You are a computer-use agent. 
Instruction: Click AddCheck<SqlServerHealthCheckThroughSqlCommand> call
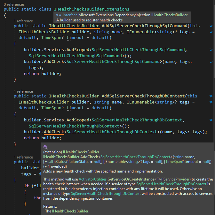[103, 62]
